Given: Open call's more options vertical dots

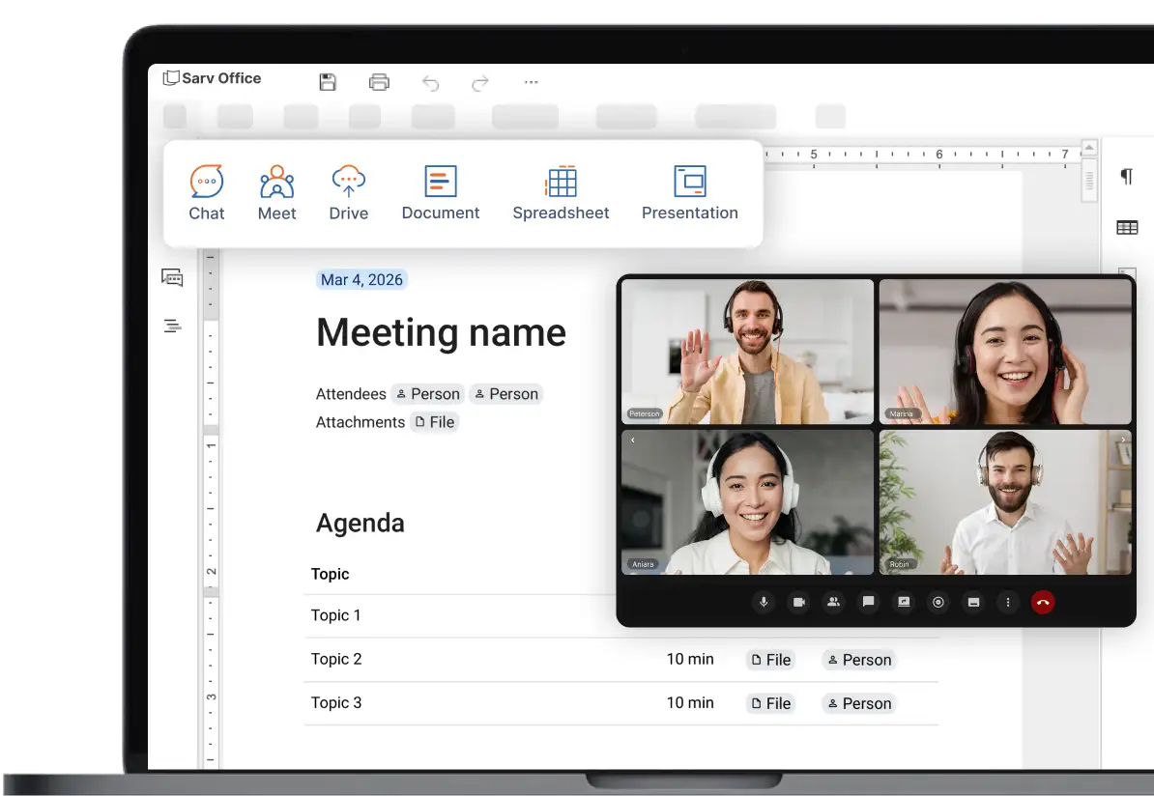Looking at the screenshot, I should click(1008, 602).
